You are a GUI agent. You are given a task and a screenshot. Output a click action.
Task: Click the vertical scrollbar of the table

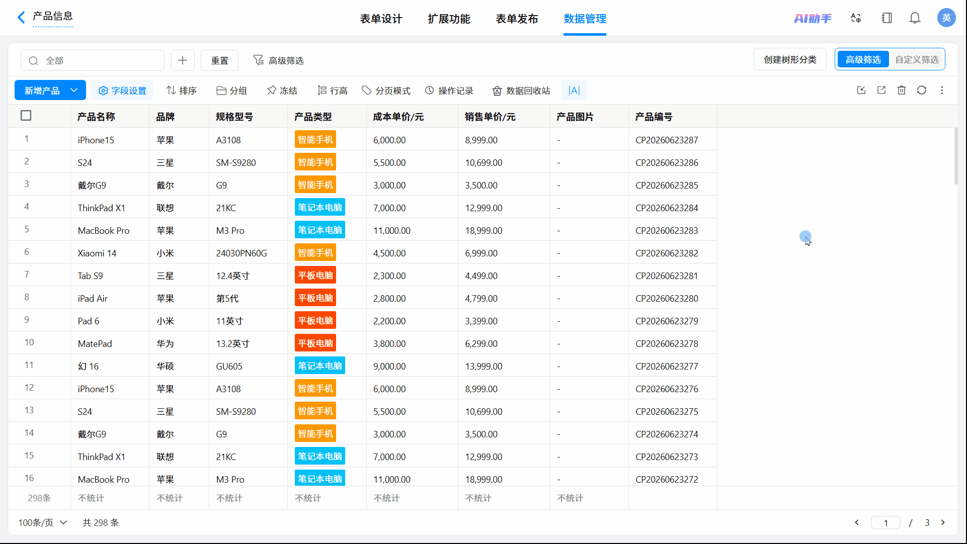click(956, 156)
